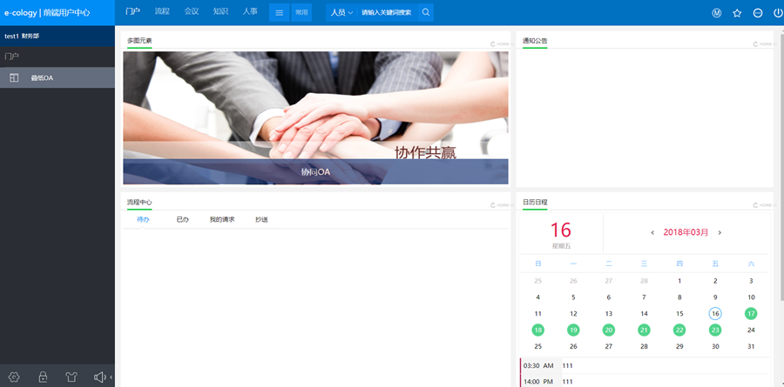784x387 pixels.
Task: Open the settings gear in sidebar footer
Action: pyautogui.click(x=13, y=377)
